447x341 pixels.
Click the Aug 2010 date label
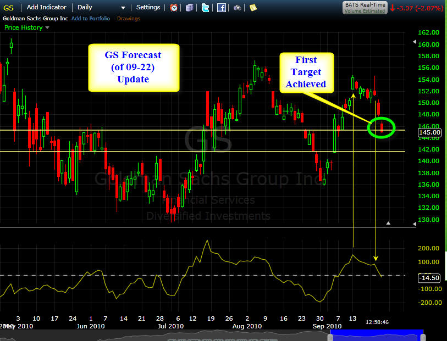click(247, 326)
